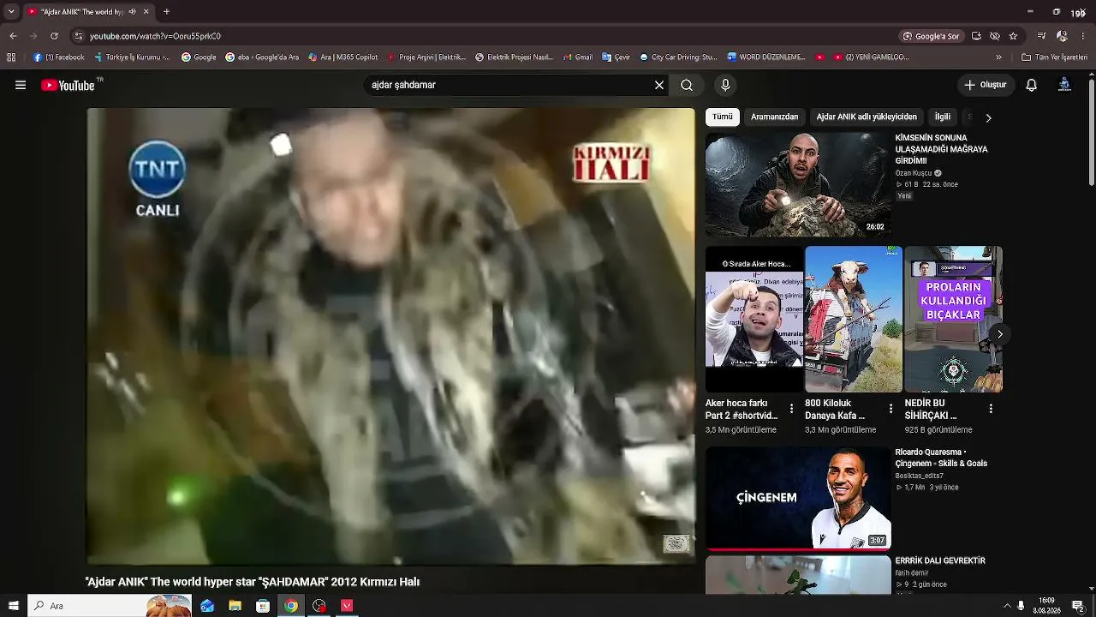Open the Windows Start menu
The width and height of the screenshot is (1096, 617).
point(13,606)
